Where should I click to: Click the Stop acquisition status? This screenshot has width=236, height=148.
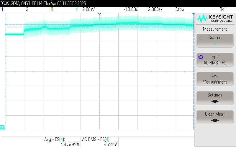pos(180,9)
